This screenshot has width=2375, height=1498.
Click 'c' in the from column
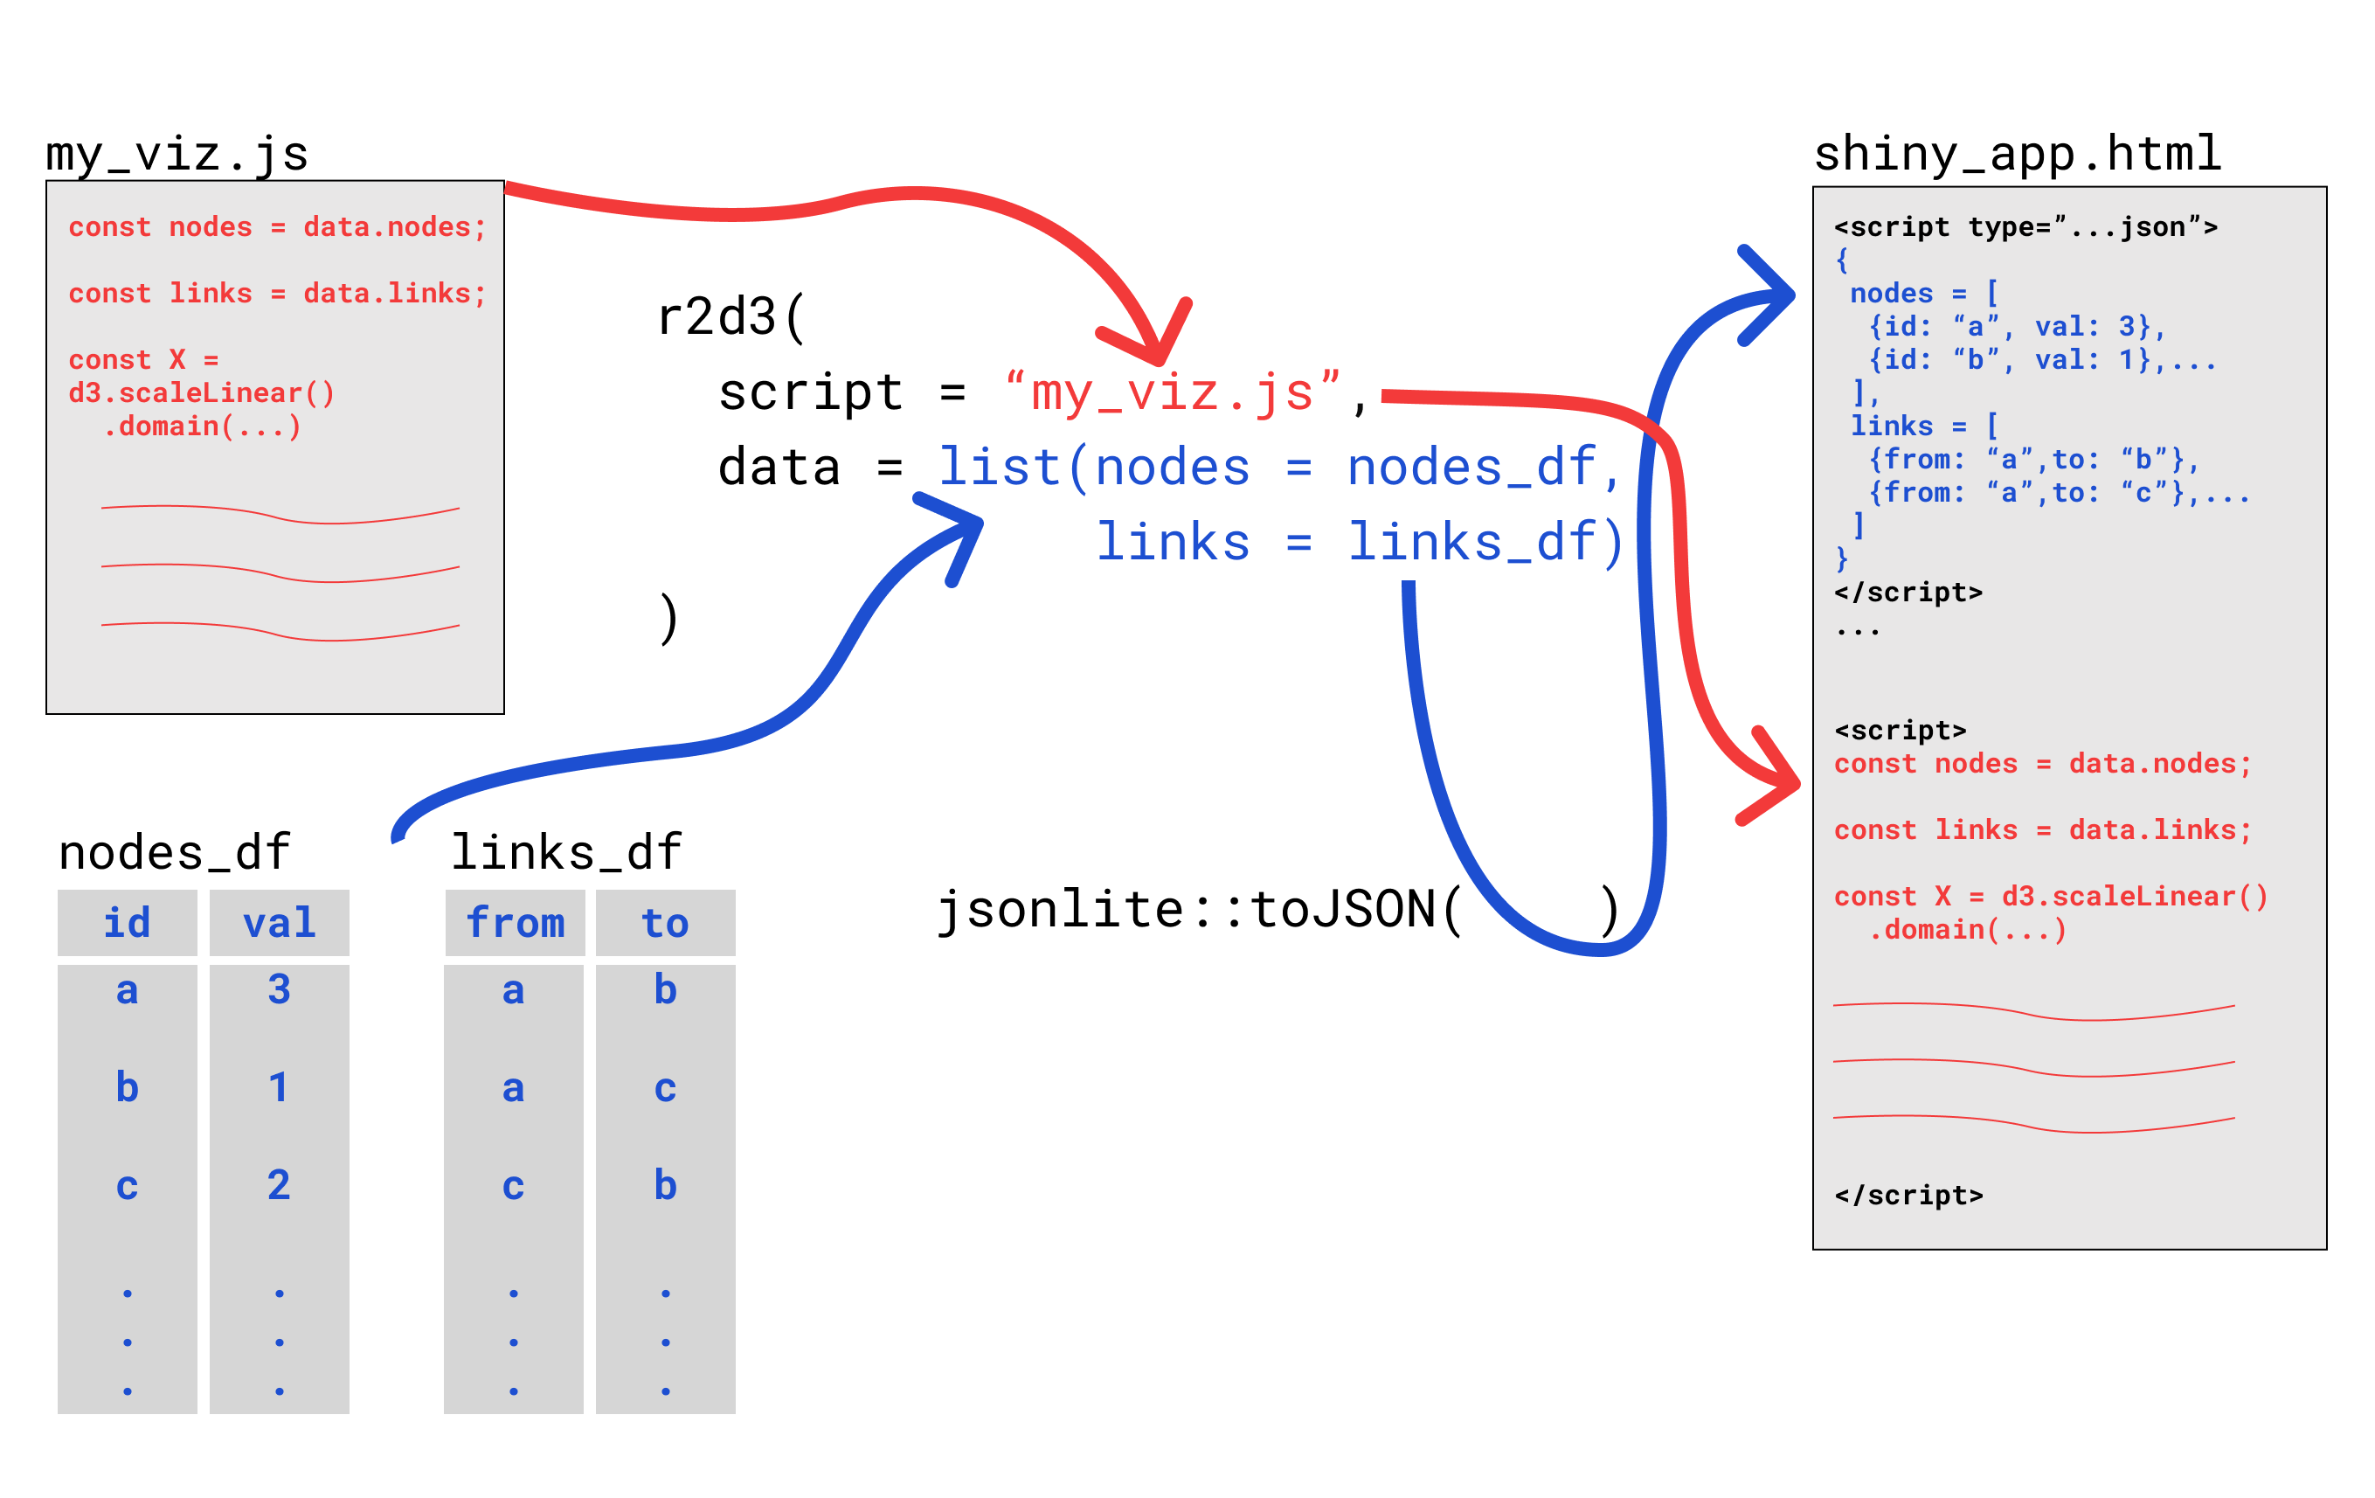(514, 1186)
